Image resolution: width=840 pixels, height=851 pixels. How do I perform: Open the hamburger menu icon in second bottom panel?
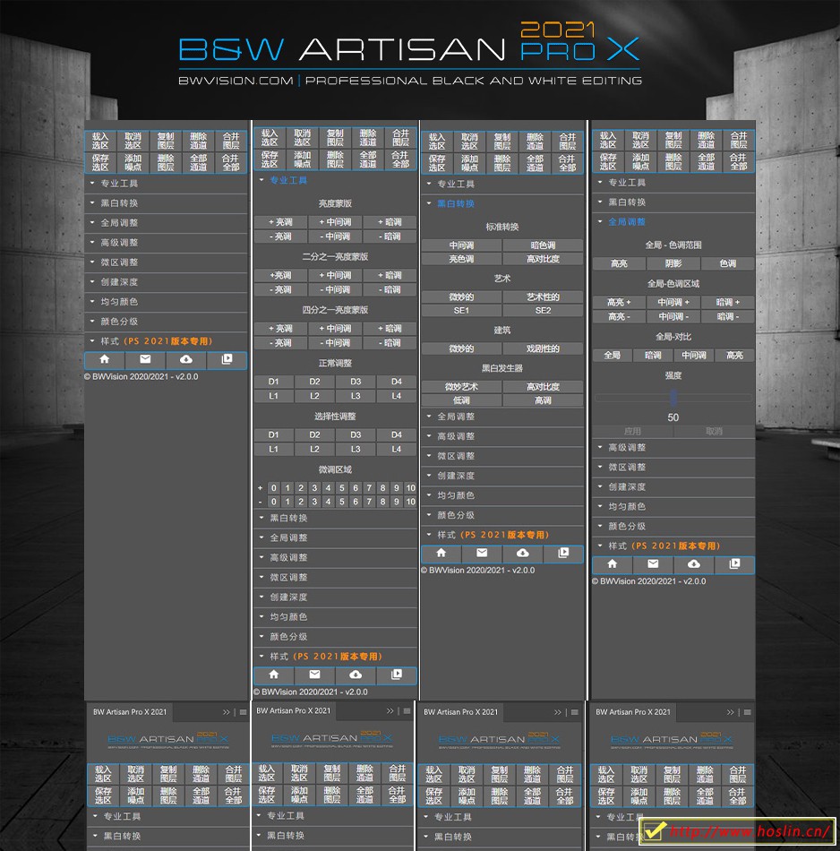pos(407,711)
